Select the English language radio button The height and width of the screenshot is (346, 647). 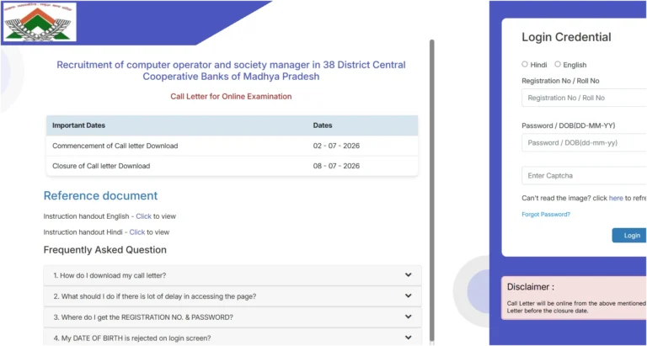coord(558,64)
